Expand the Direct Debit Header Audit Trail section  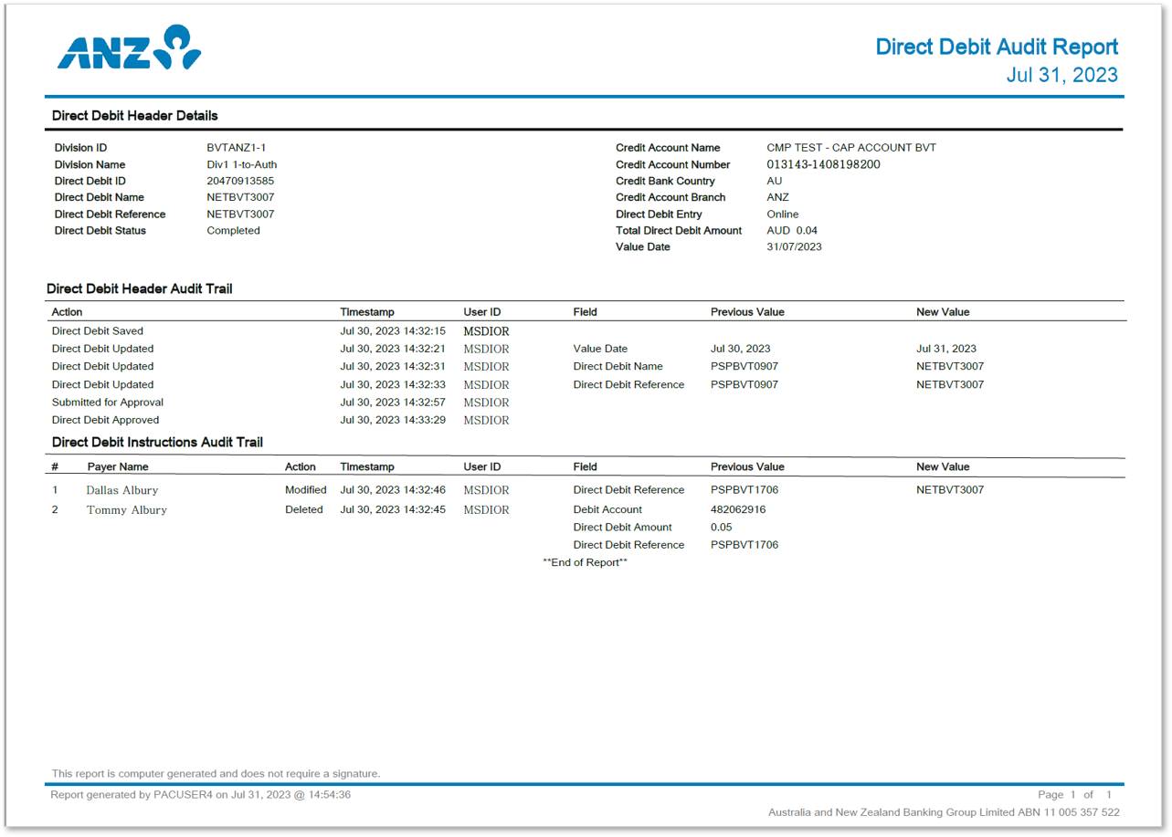point(139,288)
